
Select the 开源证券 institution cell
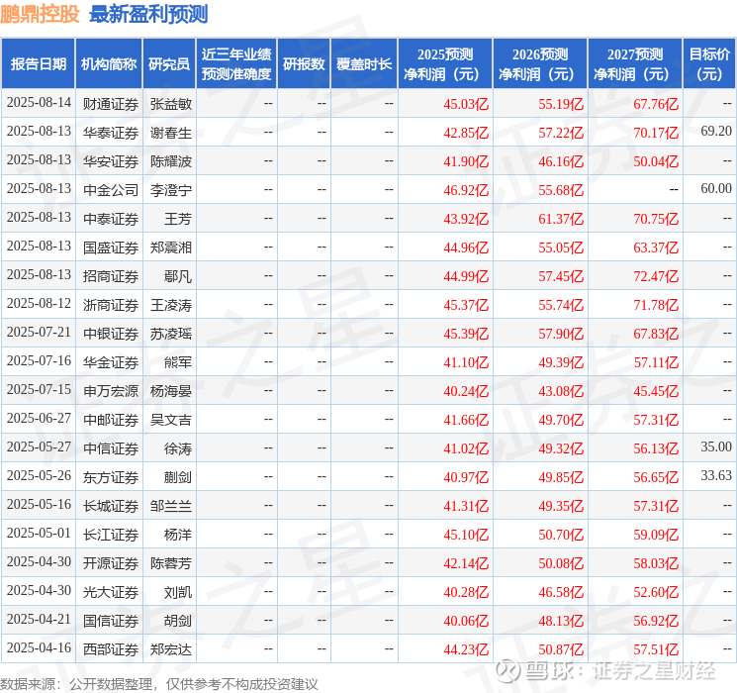tap(111, 563)
